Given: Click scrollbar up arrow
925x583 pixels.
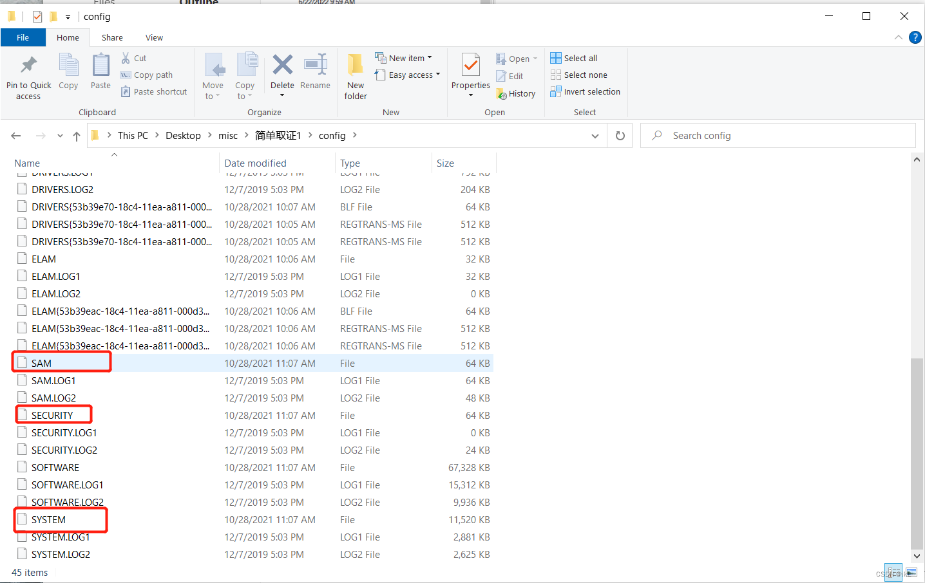Looking at the screenshot, I should [917, 159].
